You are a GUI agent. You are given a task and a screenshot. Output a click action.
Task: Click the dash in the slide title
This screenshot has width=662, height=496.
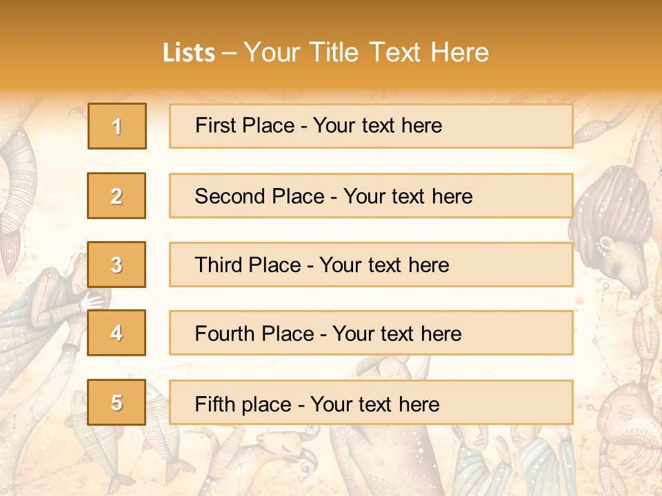click(230, 53)
